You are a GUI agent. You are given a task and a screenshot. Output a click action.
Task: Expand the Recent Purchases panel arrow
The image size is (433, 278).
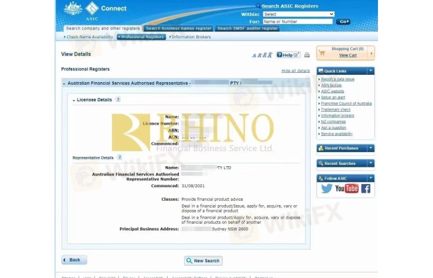click(x=371, y=148)
